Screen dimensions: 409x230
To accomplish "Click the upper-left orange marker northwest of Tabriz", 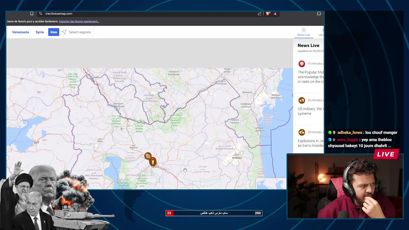I will (148, 156).
